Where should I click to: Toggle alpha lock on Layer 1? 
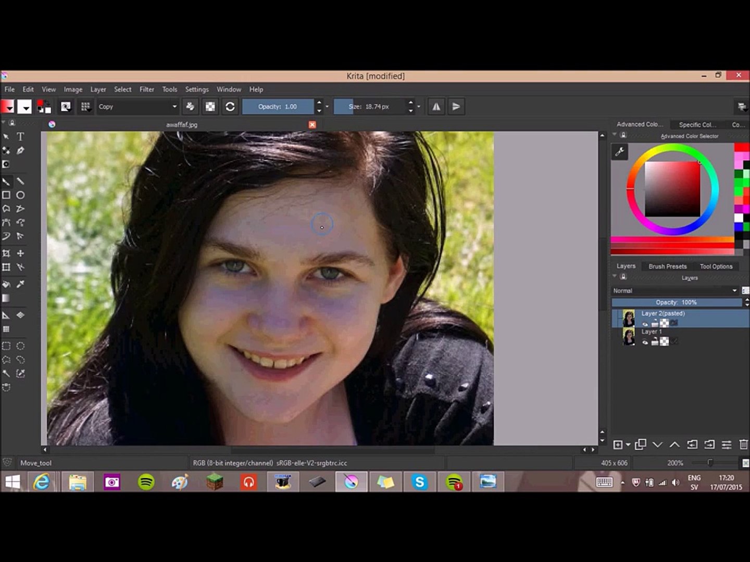point(665,342)
